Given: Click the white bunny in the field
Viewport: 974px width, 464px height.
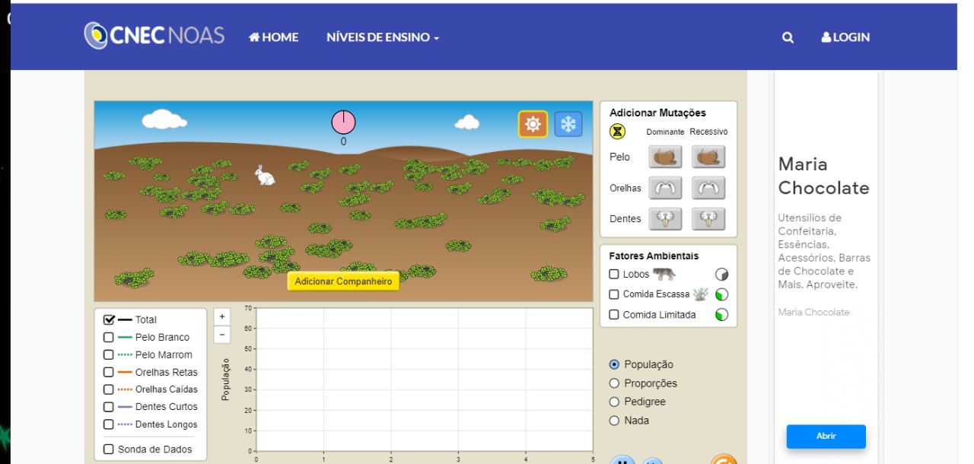Looking at the screenshot, I should coord(264,176).
